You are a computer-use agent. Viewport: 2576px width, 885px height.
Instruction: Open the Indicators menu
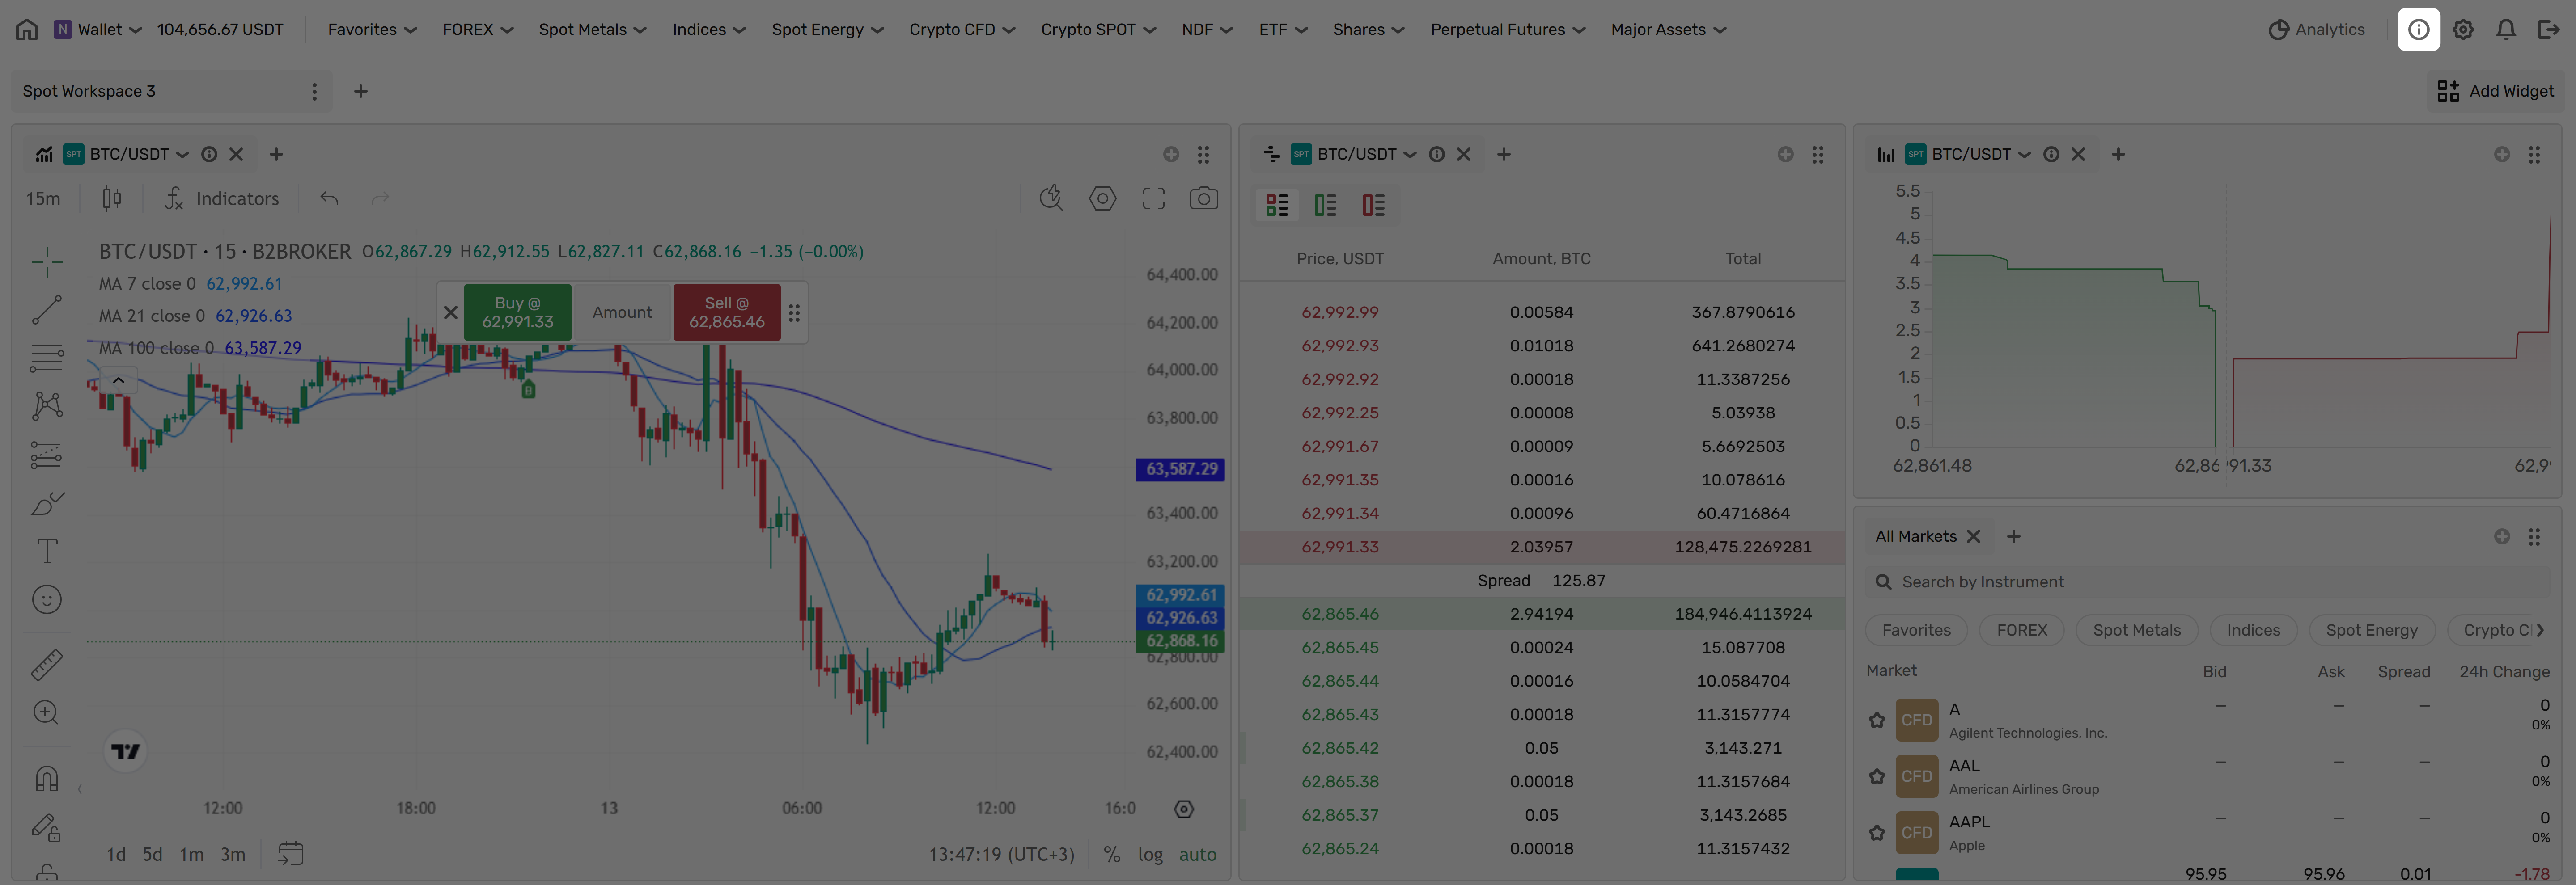222,199
